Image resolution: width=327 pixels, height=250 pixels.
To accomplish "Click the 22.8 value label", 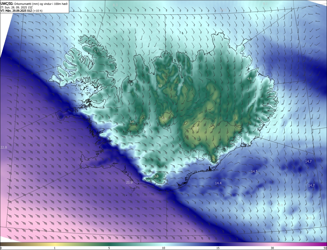I will (x=4, y=147).
